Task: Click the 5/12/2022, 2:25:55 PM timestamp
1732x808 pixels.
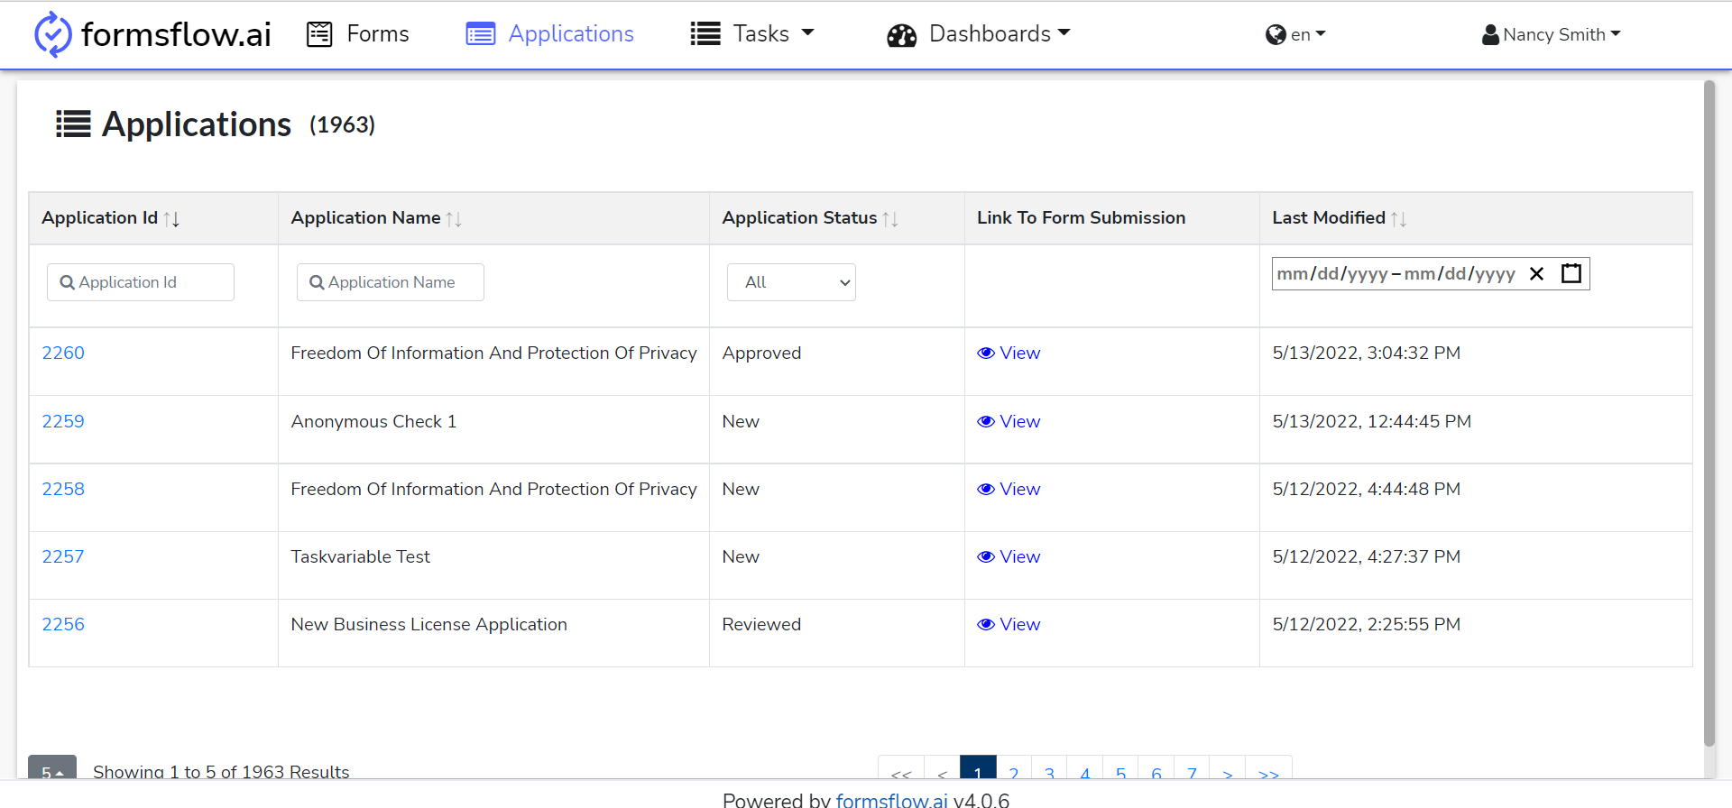Action: pyautogui.click(x=1367, y=625)
